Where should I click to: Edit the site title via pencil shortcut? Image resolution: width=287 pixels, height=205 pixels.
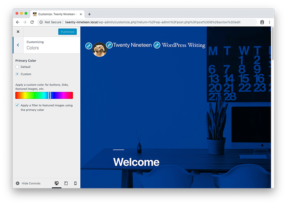[x=109, y=45]
